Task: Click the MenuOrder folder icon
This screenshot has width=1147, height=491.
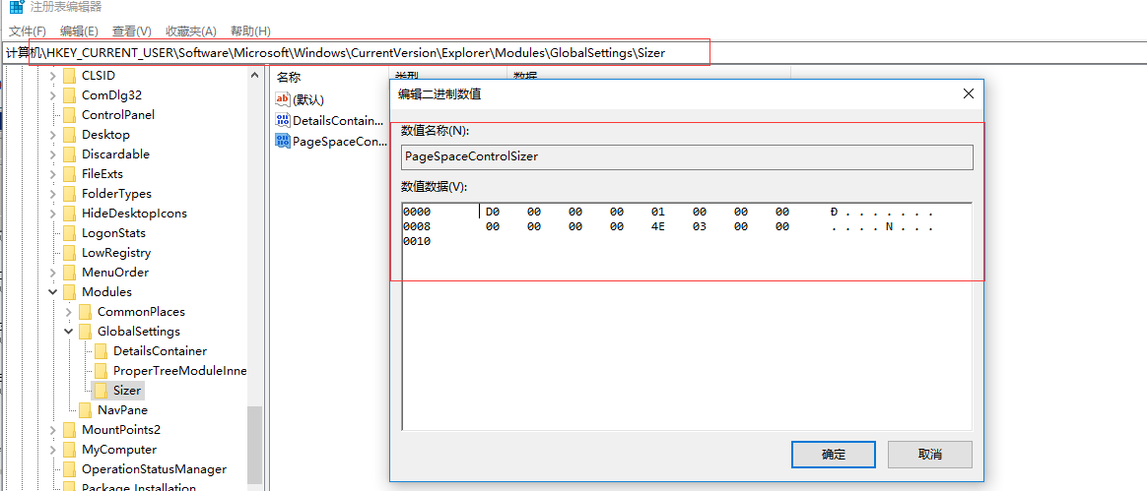Action: point(70,273)
